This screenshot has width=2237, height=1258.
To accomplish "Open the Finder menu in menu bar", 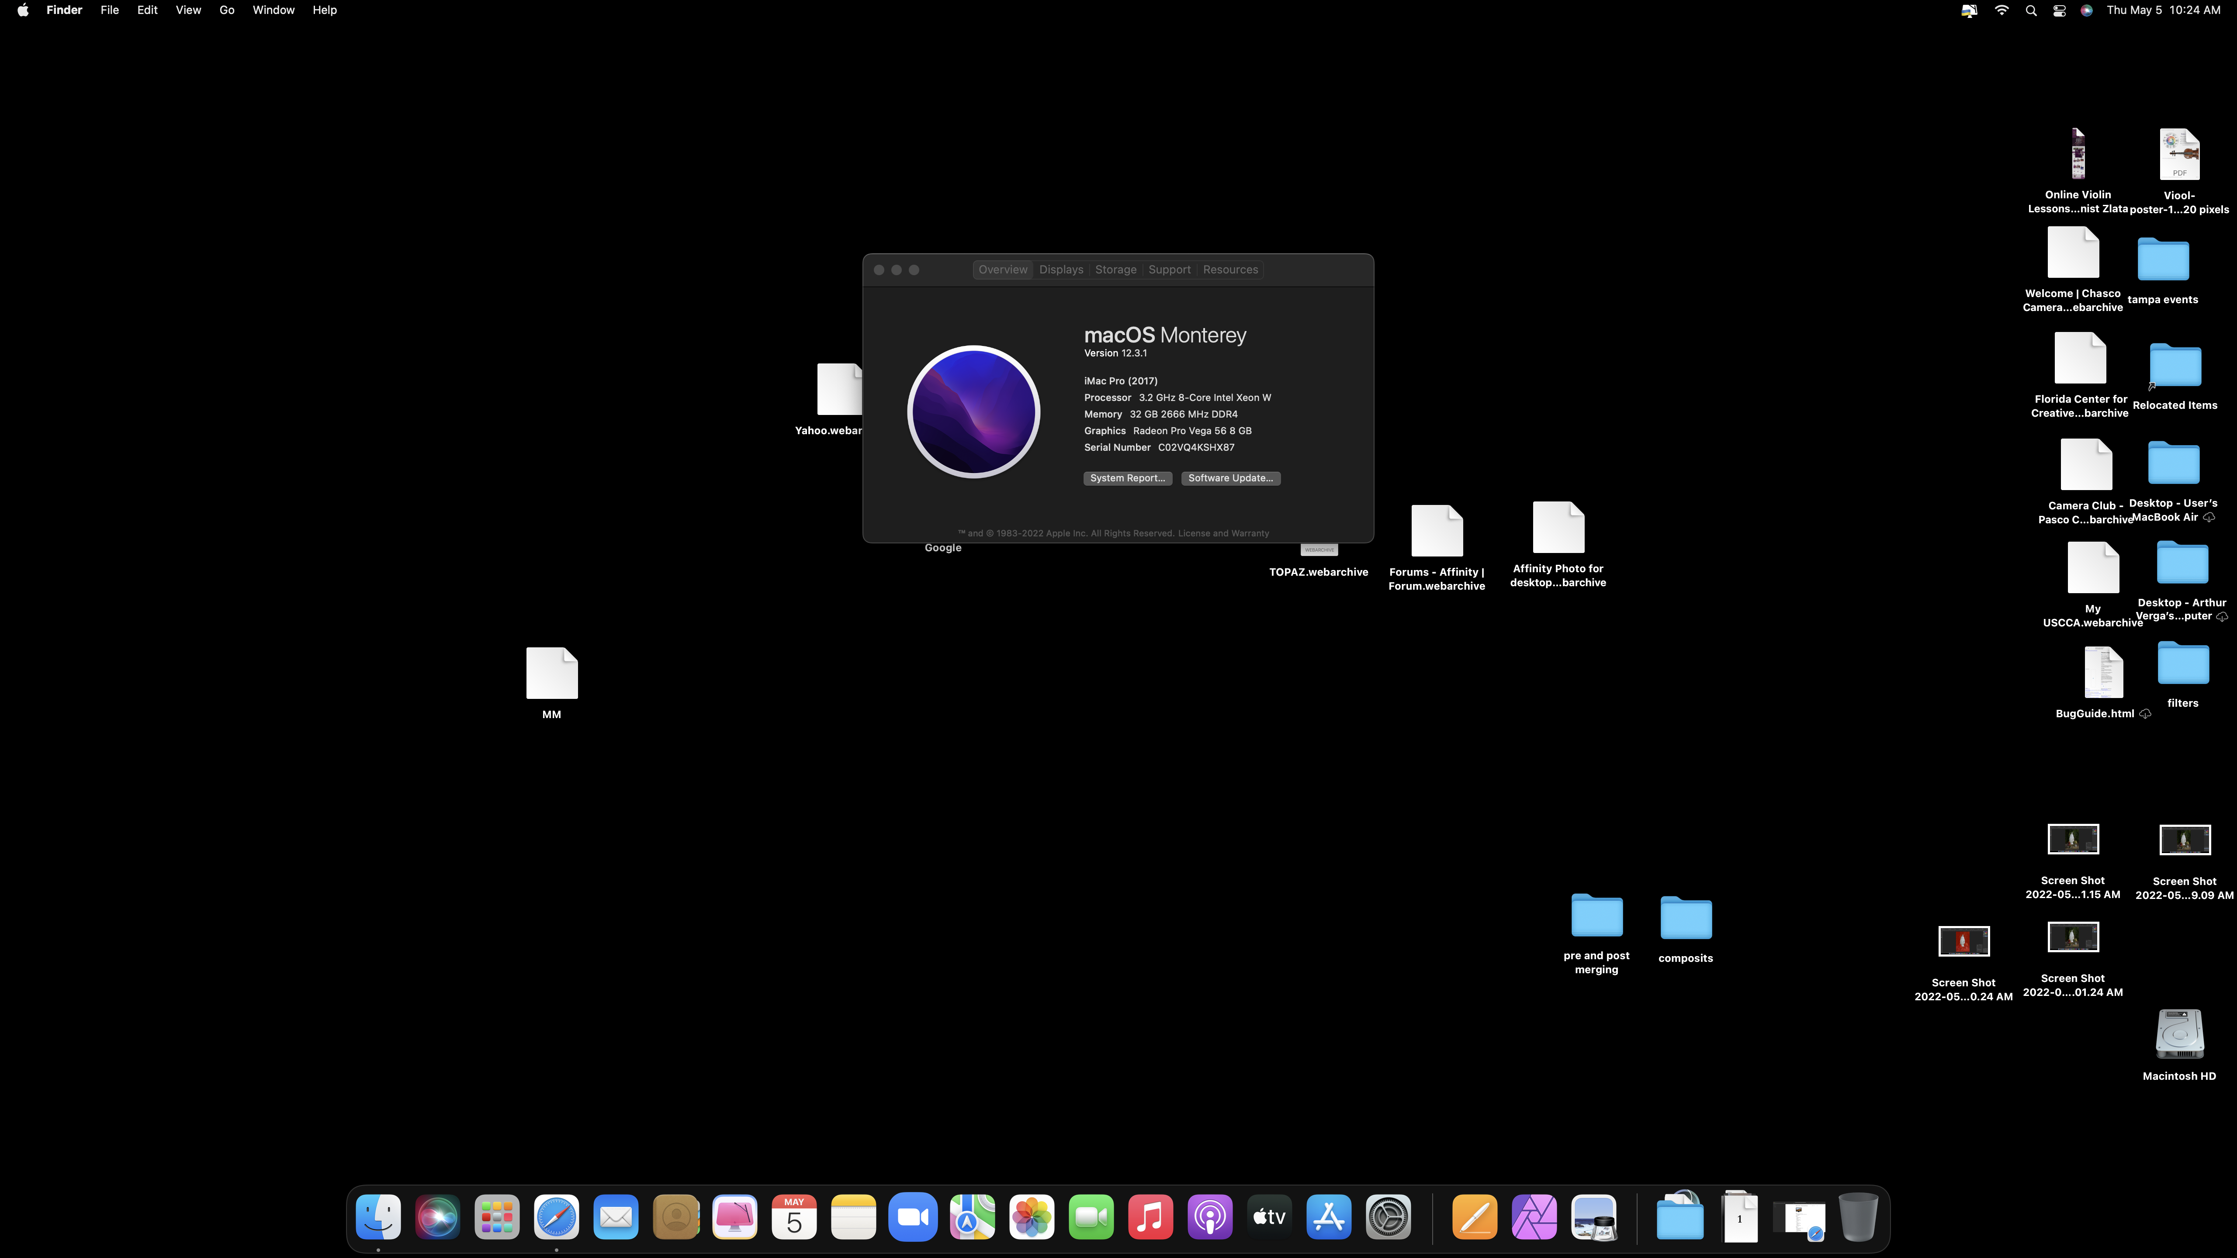I will pos(64,10).
